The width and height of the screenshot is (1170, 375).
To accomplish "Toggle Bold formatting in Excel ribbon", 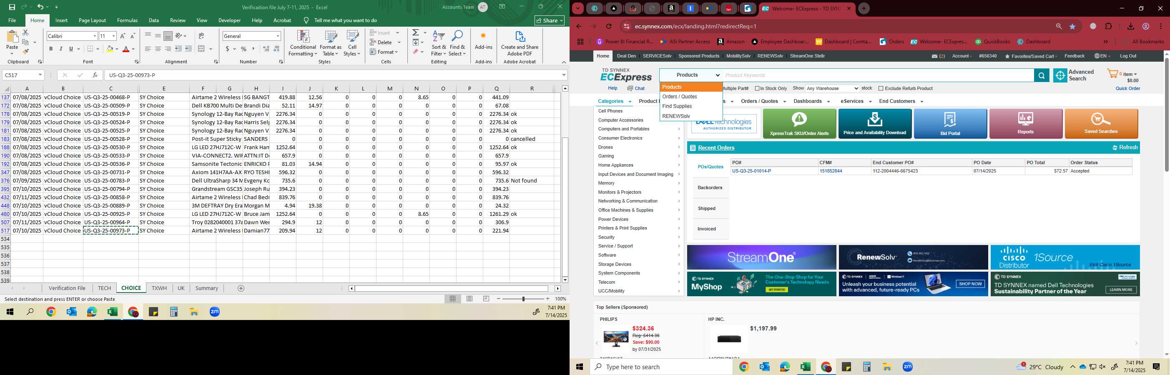I will (51, 49).
